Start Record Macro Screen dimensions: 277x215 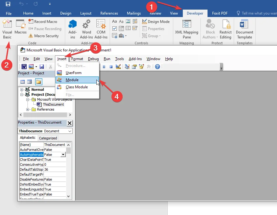[43, 22]
